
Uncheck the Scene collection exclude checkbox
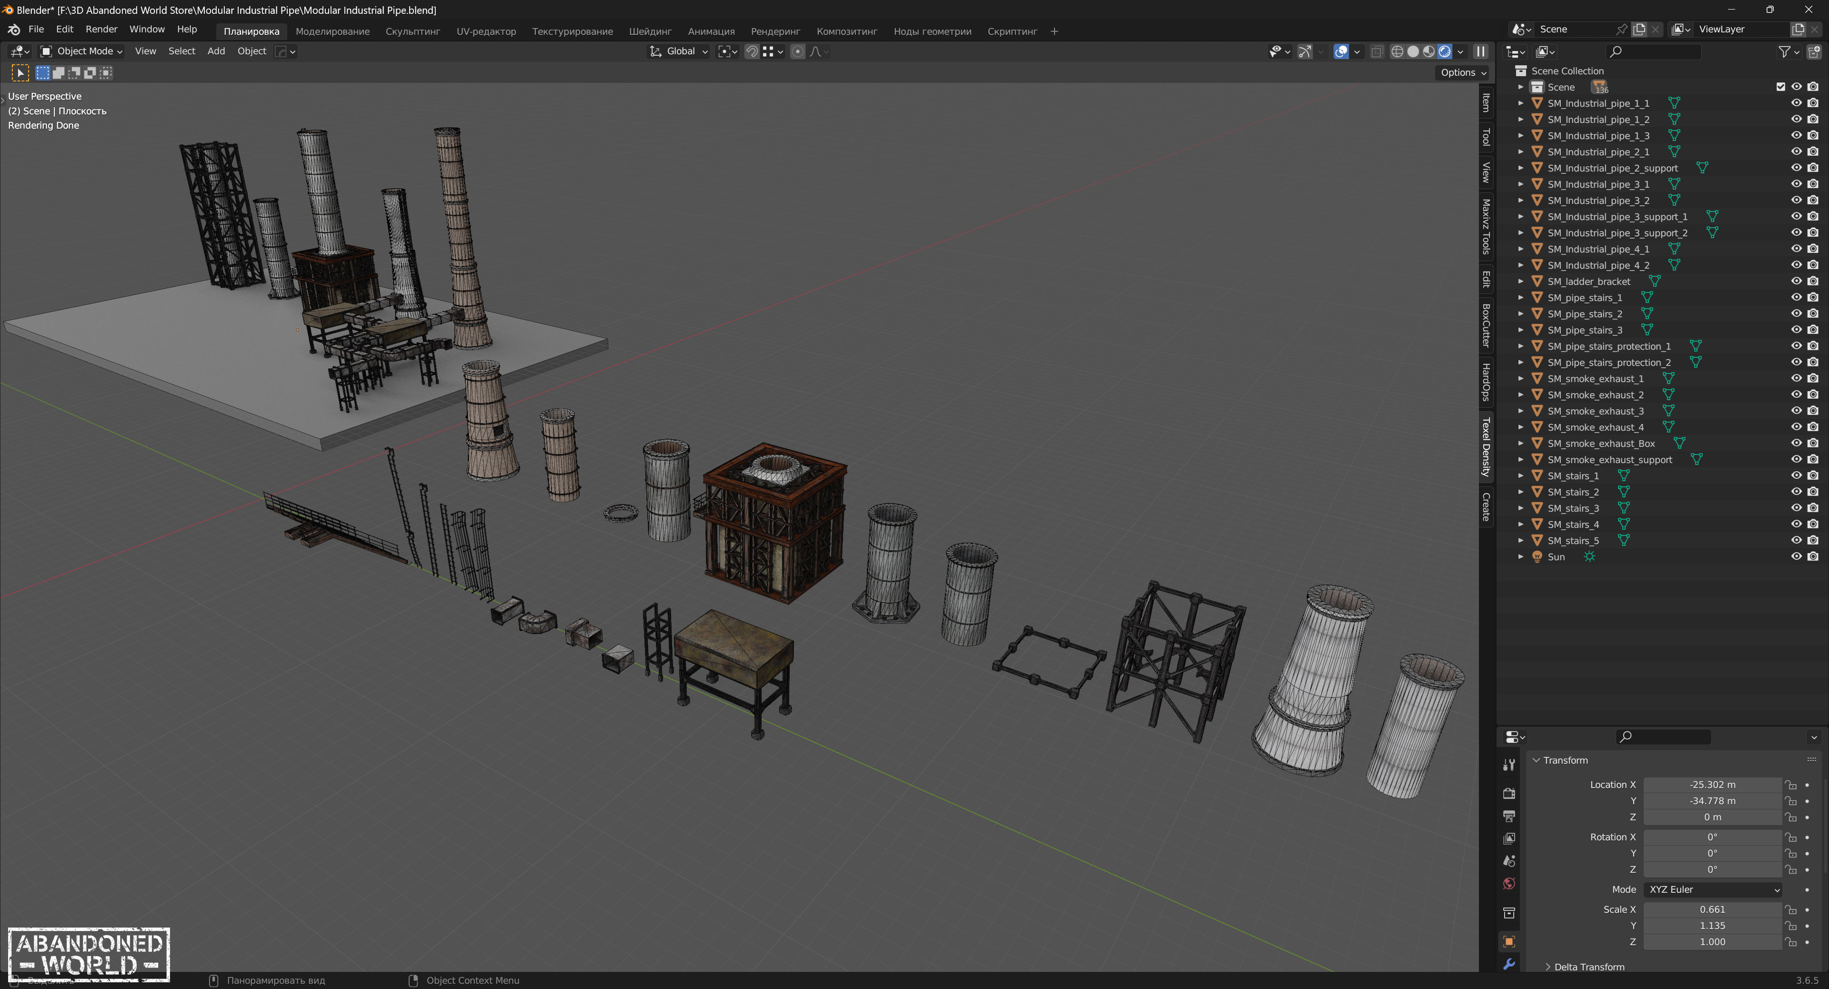pyautogui.click(x=1780, y=87)
